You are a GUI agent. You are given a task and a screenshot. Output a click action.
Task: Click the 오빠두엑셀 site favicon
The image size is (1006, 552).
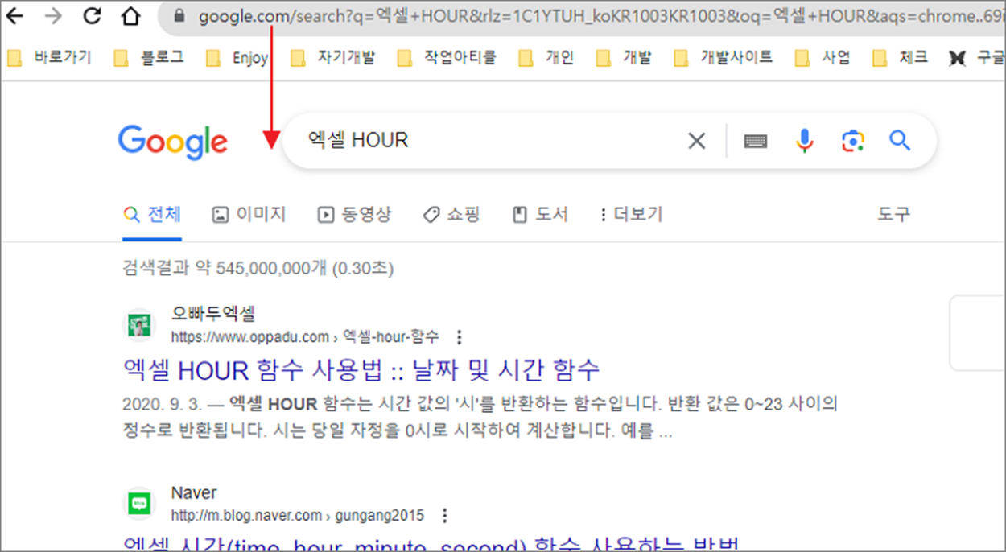pos(139,325)
